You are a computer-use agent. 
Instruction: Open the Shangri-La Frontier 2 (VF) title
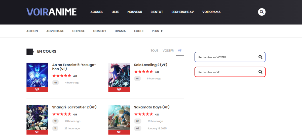pyautogui.click(x=74, y=107)
